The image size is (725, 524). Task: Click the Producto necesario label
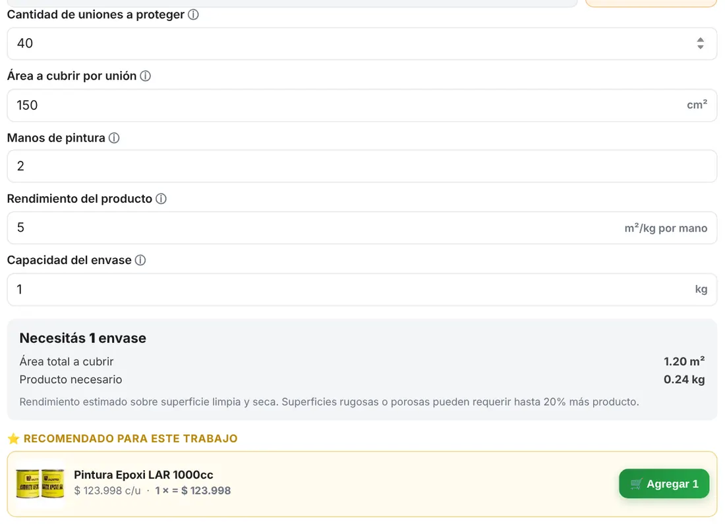pos(71,379)
